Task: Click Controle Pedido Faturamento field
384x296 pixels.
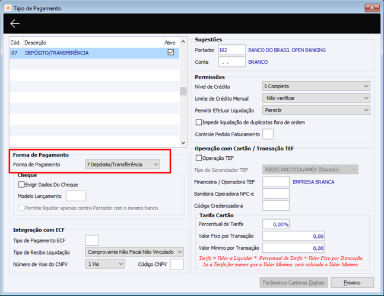Action: coord(268,134)
